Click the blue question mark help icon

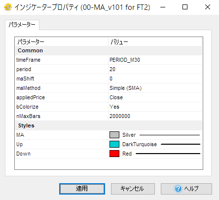tap(178, 189)
